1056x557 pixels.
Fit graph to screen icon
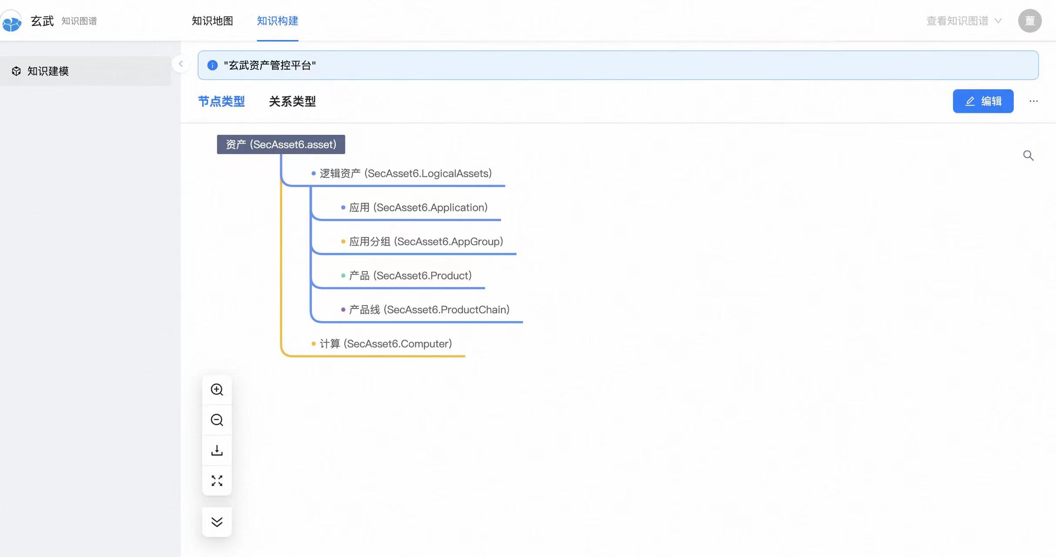coord(217,480)
